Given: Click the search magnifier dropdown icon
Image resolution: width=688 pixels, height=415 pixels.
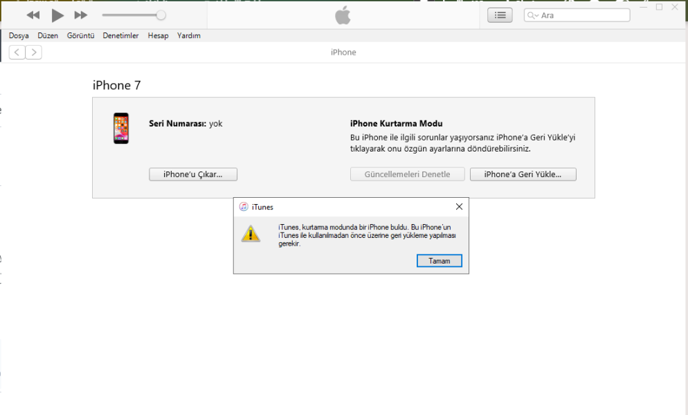Looking at the screenshot, I should click(532, 15).
